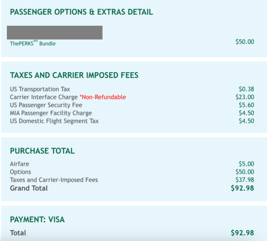This screenshot has height=241, width=269.
Task: Click the Options line in Purchase Total
Action: pos(132,172)
